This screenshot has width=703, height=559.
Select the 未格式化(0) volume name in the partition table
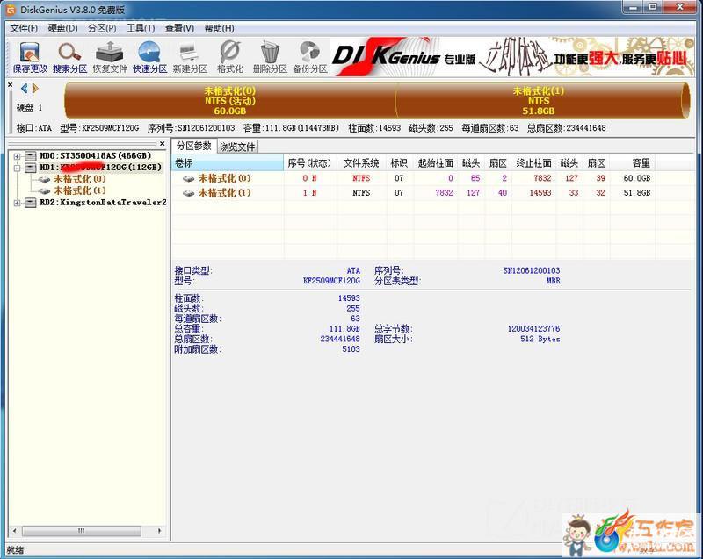coord(225,178)
